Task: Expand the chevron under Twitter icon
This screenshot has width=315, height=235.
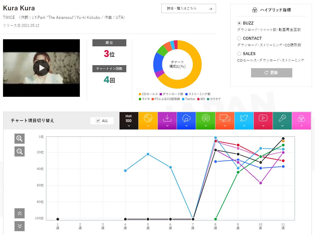Action: (x=244, y=126)
